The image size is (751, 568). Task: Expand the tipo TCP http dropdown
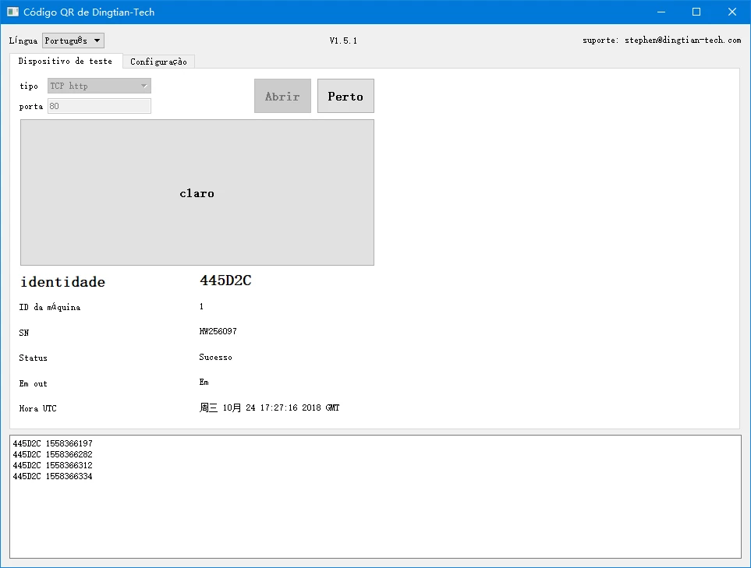pyautogui.click(x=99, y=86)
